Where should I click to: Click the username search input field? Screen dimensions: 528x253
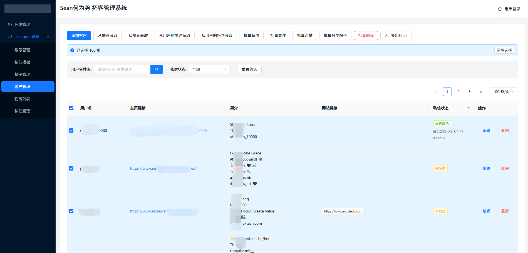coord(122,69)
